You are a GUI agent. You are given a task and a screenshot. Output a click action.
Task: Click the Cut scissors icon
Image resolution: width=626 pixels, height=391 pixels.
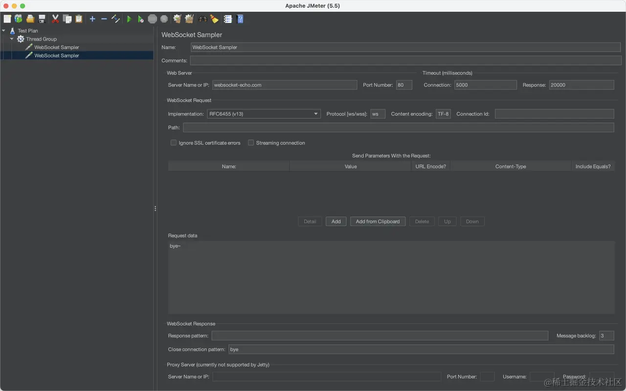coord(55,19)
